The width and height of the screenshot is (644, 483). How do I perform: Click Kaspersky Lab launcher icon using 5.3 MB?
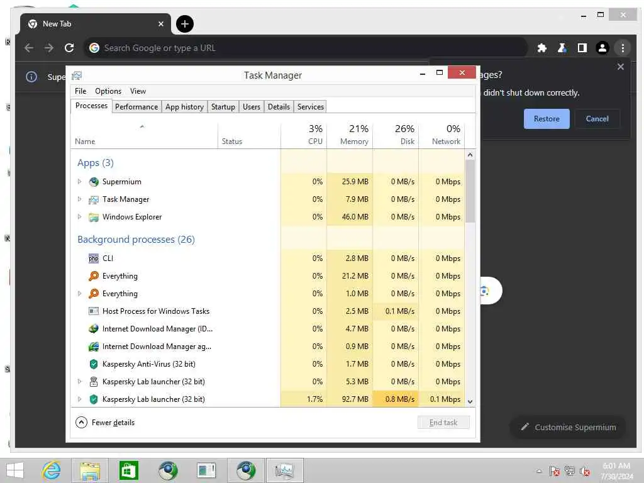(x=94, y=382)
